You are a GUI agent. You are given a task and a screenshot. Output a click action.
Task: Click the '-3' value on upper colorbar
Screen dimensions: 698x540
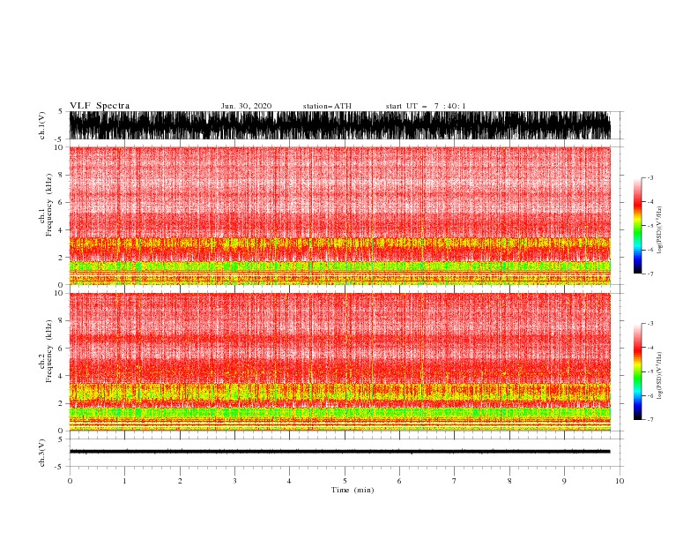pyautogui.click(x=650, y=177)
